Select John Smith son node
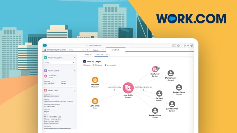 click(95, 101)
